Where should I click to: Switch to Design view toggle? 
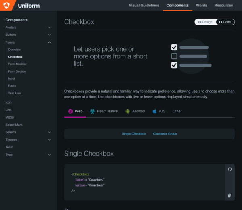(x=205, y=22)
